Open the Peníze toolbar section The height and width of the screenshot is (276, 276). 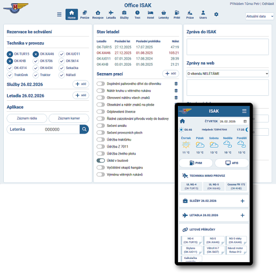coord(84,14)
